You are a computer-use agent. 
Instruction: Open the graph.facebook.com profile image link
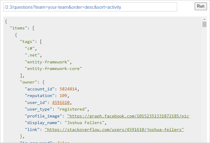click(128, 116)
